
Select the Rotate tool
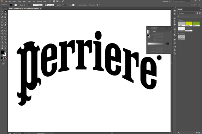tap(2, 28)
